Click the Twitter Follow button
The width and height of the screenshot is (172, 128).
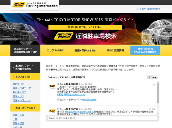tap(152, 77)
